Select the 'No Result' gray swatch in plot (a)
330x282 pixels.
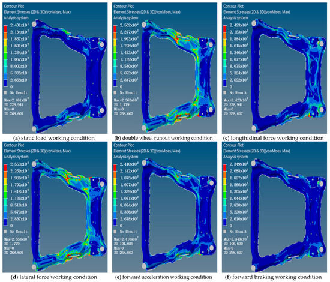(5, 92)
